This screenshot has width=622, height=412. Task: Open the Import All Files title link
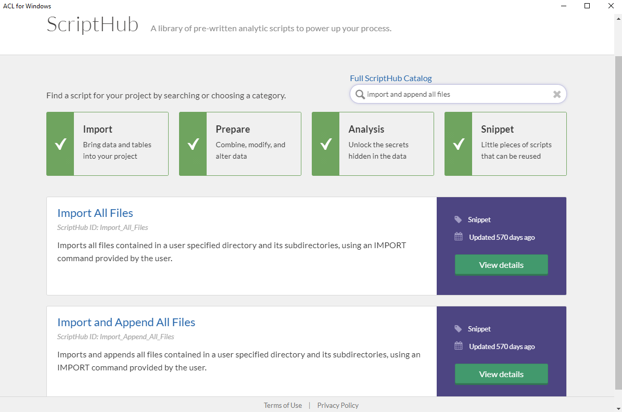[95, 213]
